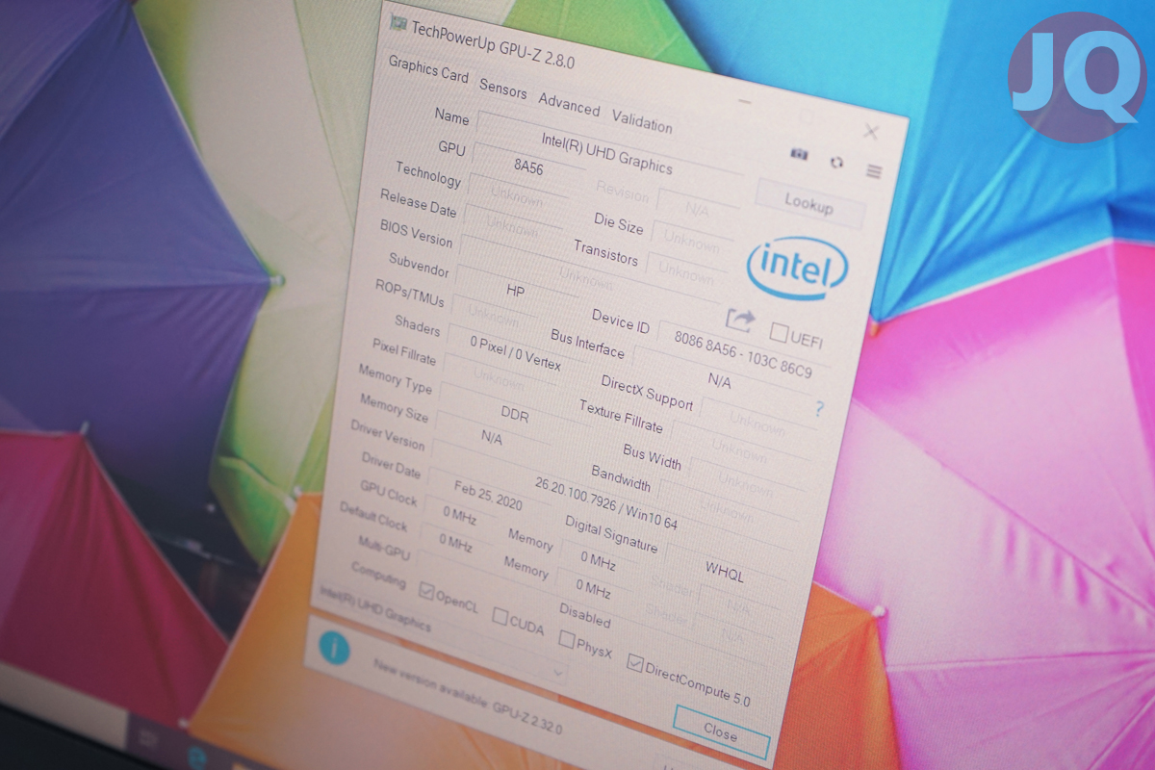Click the TechPowerUp GPU-Z 2.8.0 title text
The width and height of the screenshot is (1155, 770).
click(494, 43)
